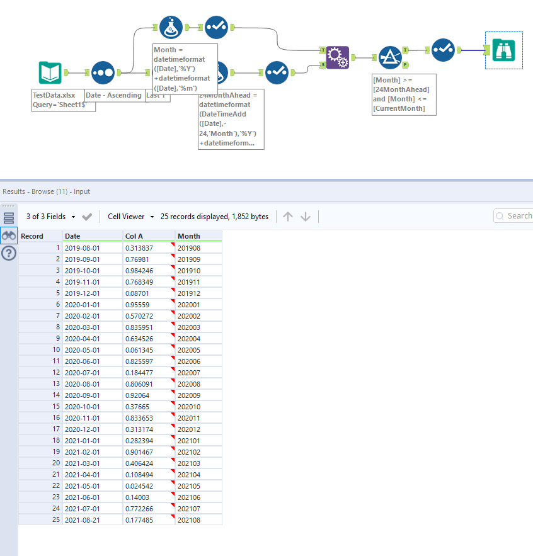Click the Filter expression annotation box

(x=404, y=94)
